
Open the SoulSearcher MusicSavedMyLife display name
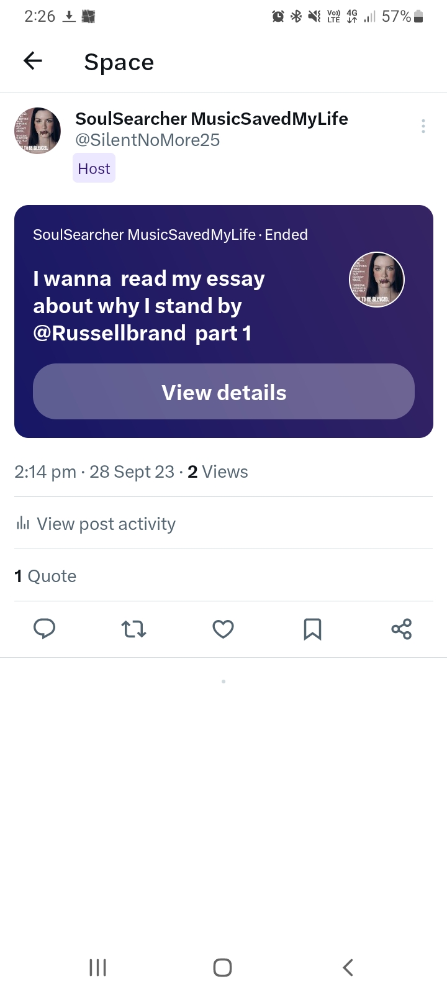click(x=211, y=118)
